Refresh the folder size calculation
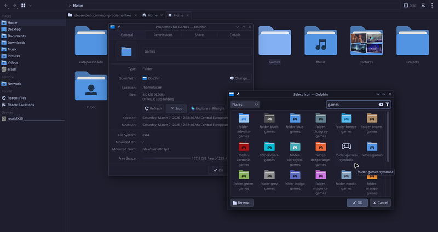Image resolution: width=438 pixels, height=232 pixels. tap(153, 108)
